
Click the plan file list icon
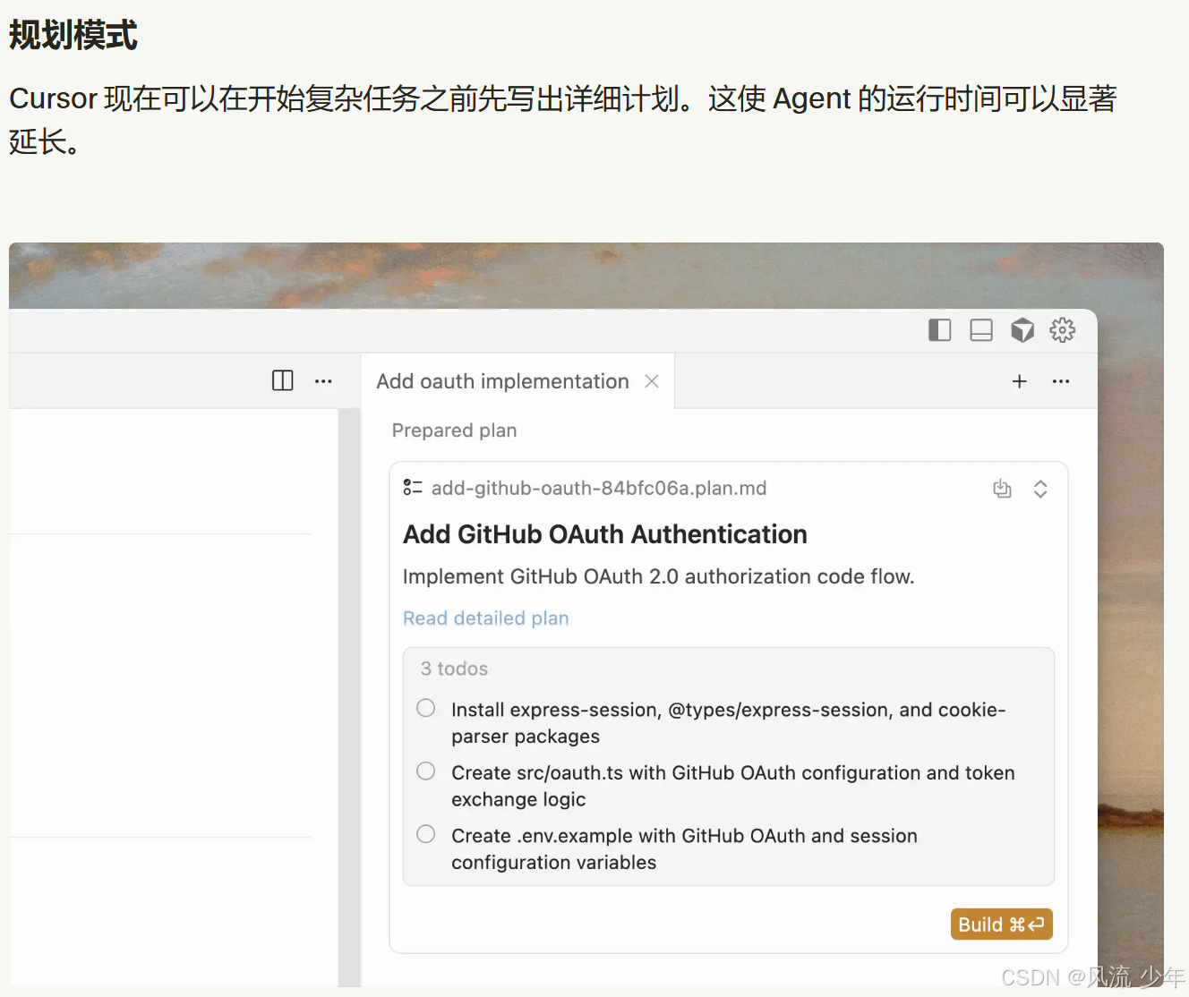tap(412, 488)
